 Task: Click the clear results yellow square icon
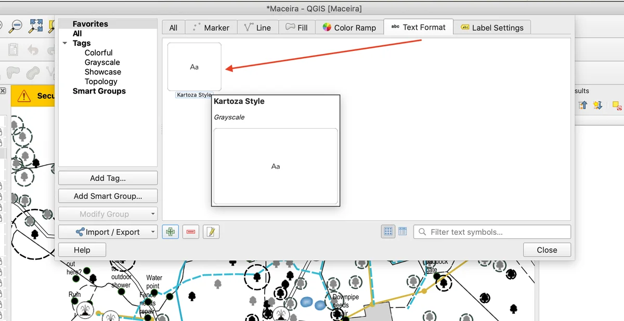tap(617, 105)
